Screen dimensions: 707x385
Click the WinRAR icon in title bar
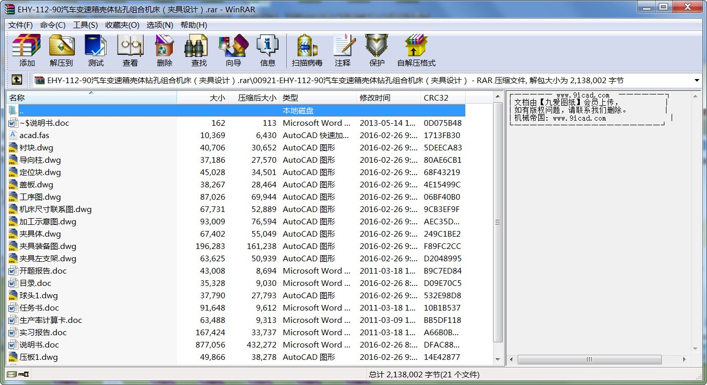point(10,8)
